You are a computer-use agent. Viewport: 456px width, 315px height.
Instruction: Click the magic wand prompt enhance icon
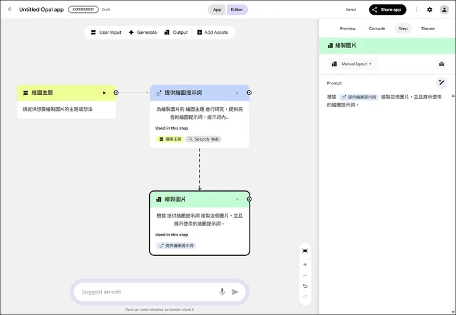pyautogui.click(x=441, y=83)
